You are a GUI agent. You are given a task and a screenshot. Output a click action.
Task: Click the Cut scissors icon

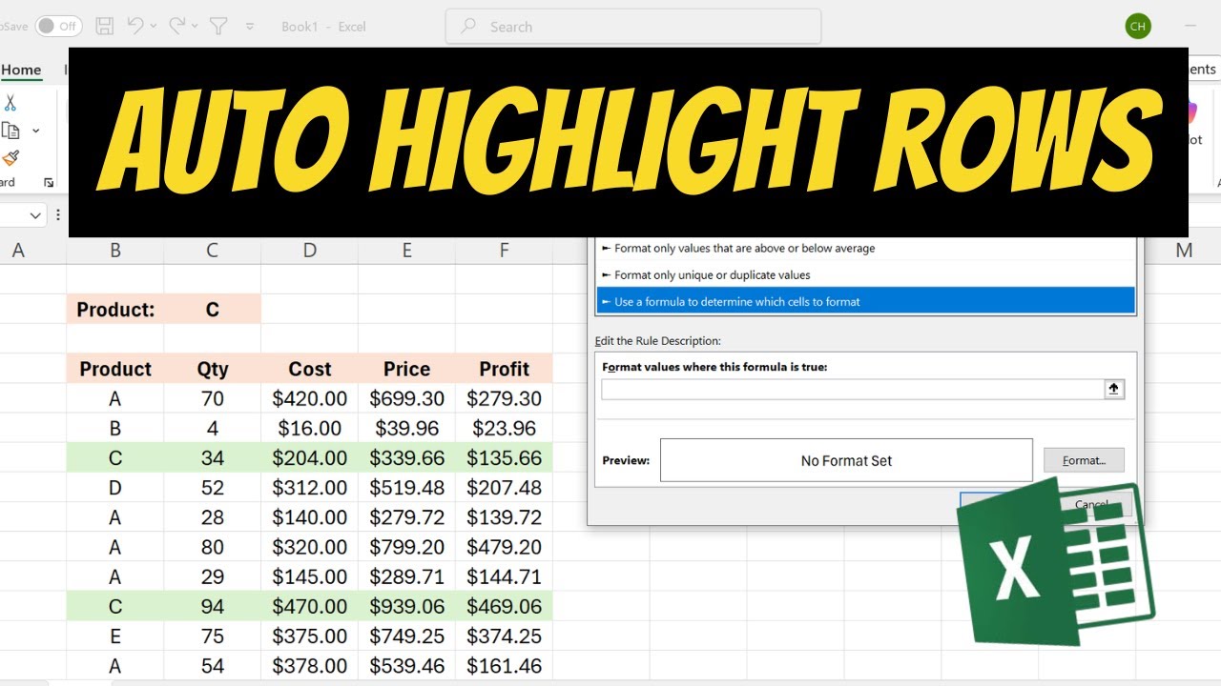point(10,103)
